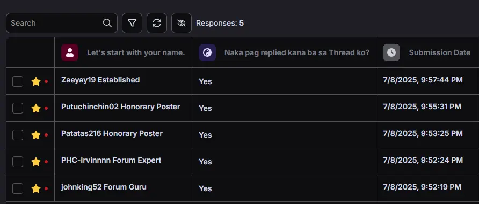This screenshot has width=479, height=204.
Task: Toggle the star on Putuchinchin02 row
Action: [36, 108]
